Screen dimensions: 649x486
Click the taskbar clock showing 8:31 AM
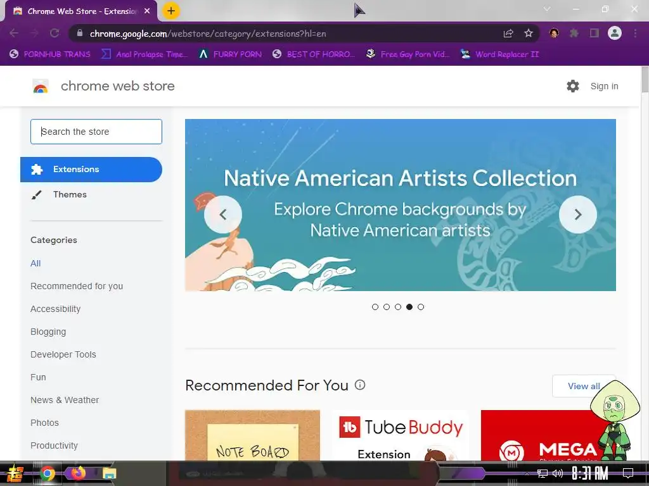pos(590,473)
